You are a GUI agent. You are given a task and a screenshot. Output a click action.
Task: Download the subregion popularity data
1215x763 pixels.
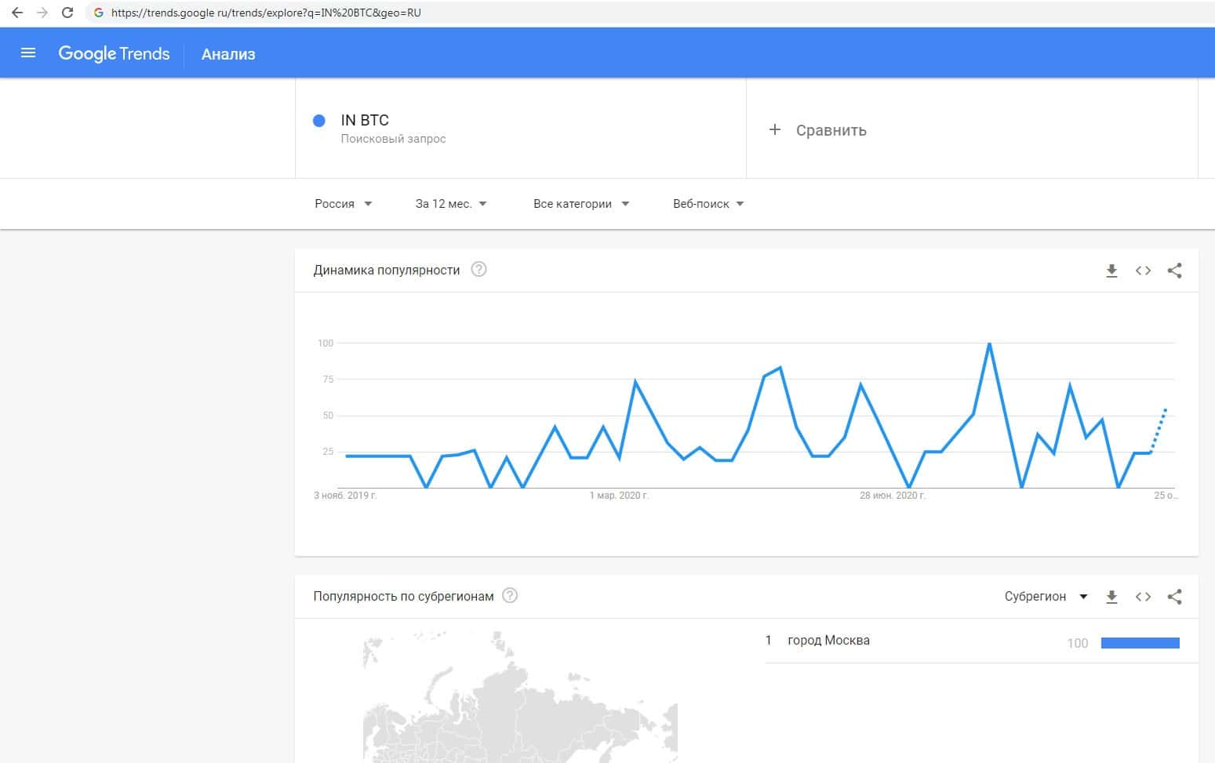coord(1111,597)
